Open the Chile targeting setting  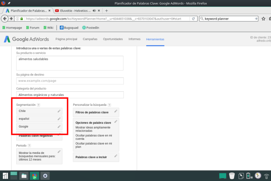pyautogui.click(x=39, y=111)
